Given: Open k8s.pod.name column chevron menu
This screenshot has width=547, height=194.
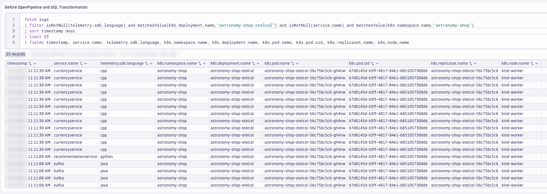Looking at the screenshot, I should [x=297, y=64].
